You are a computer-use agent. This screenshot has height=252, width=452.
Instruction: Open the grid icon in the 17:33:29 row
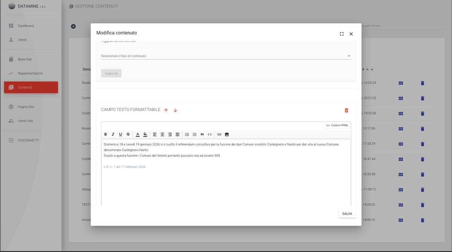coord(401,144)
